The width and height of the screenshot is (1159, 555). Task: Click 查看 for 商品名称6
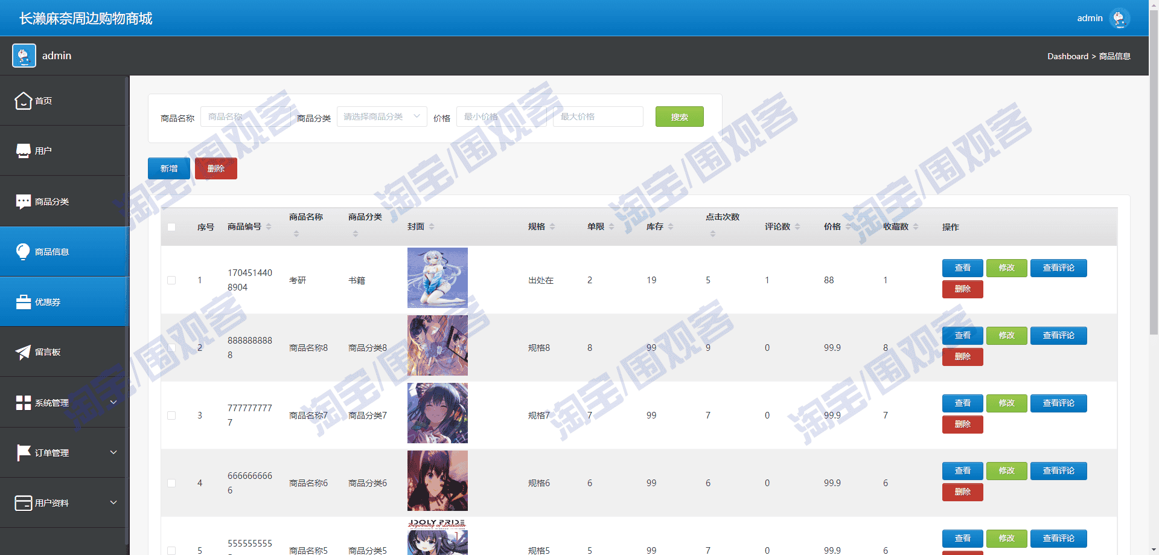click(962, 470)
